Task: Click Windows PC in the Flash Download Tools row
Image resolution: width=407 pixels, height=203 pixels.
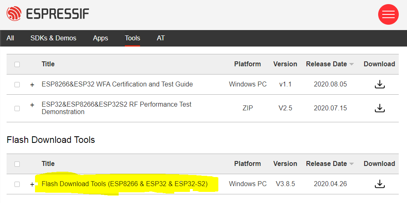Action: coord(248,184)
